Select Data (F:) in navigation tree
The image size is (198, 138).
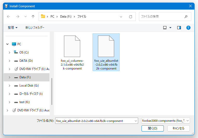click(25, 77)
